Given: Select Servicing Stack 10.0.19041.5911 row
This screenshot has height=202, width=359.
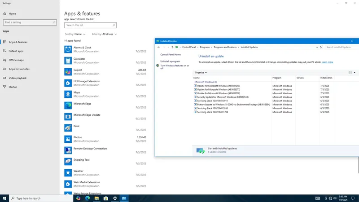Looking at the screenshot, I should [212, 101].
